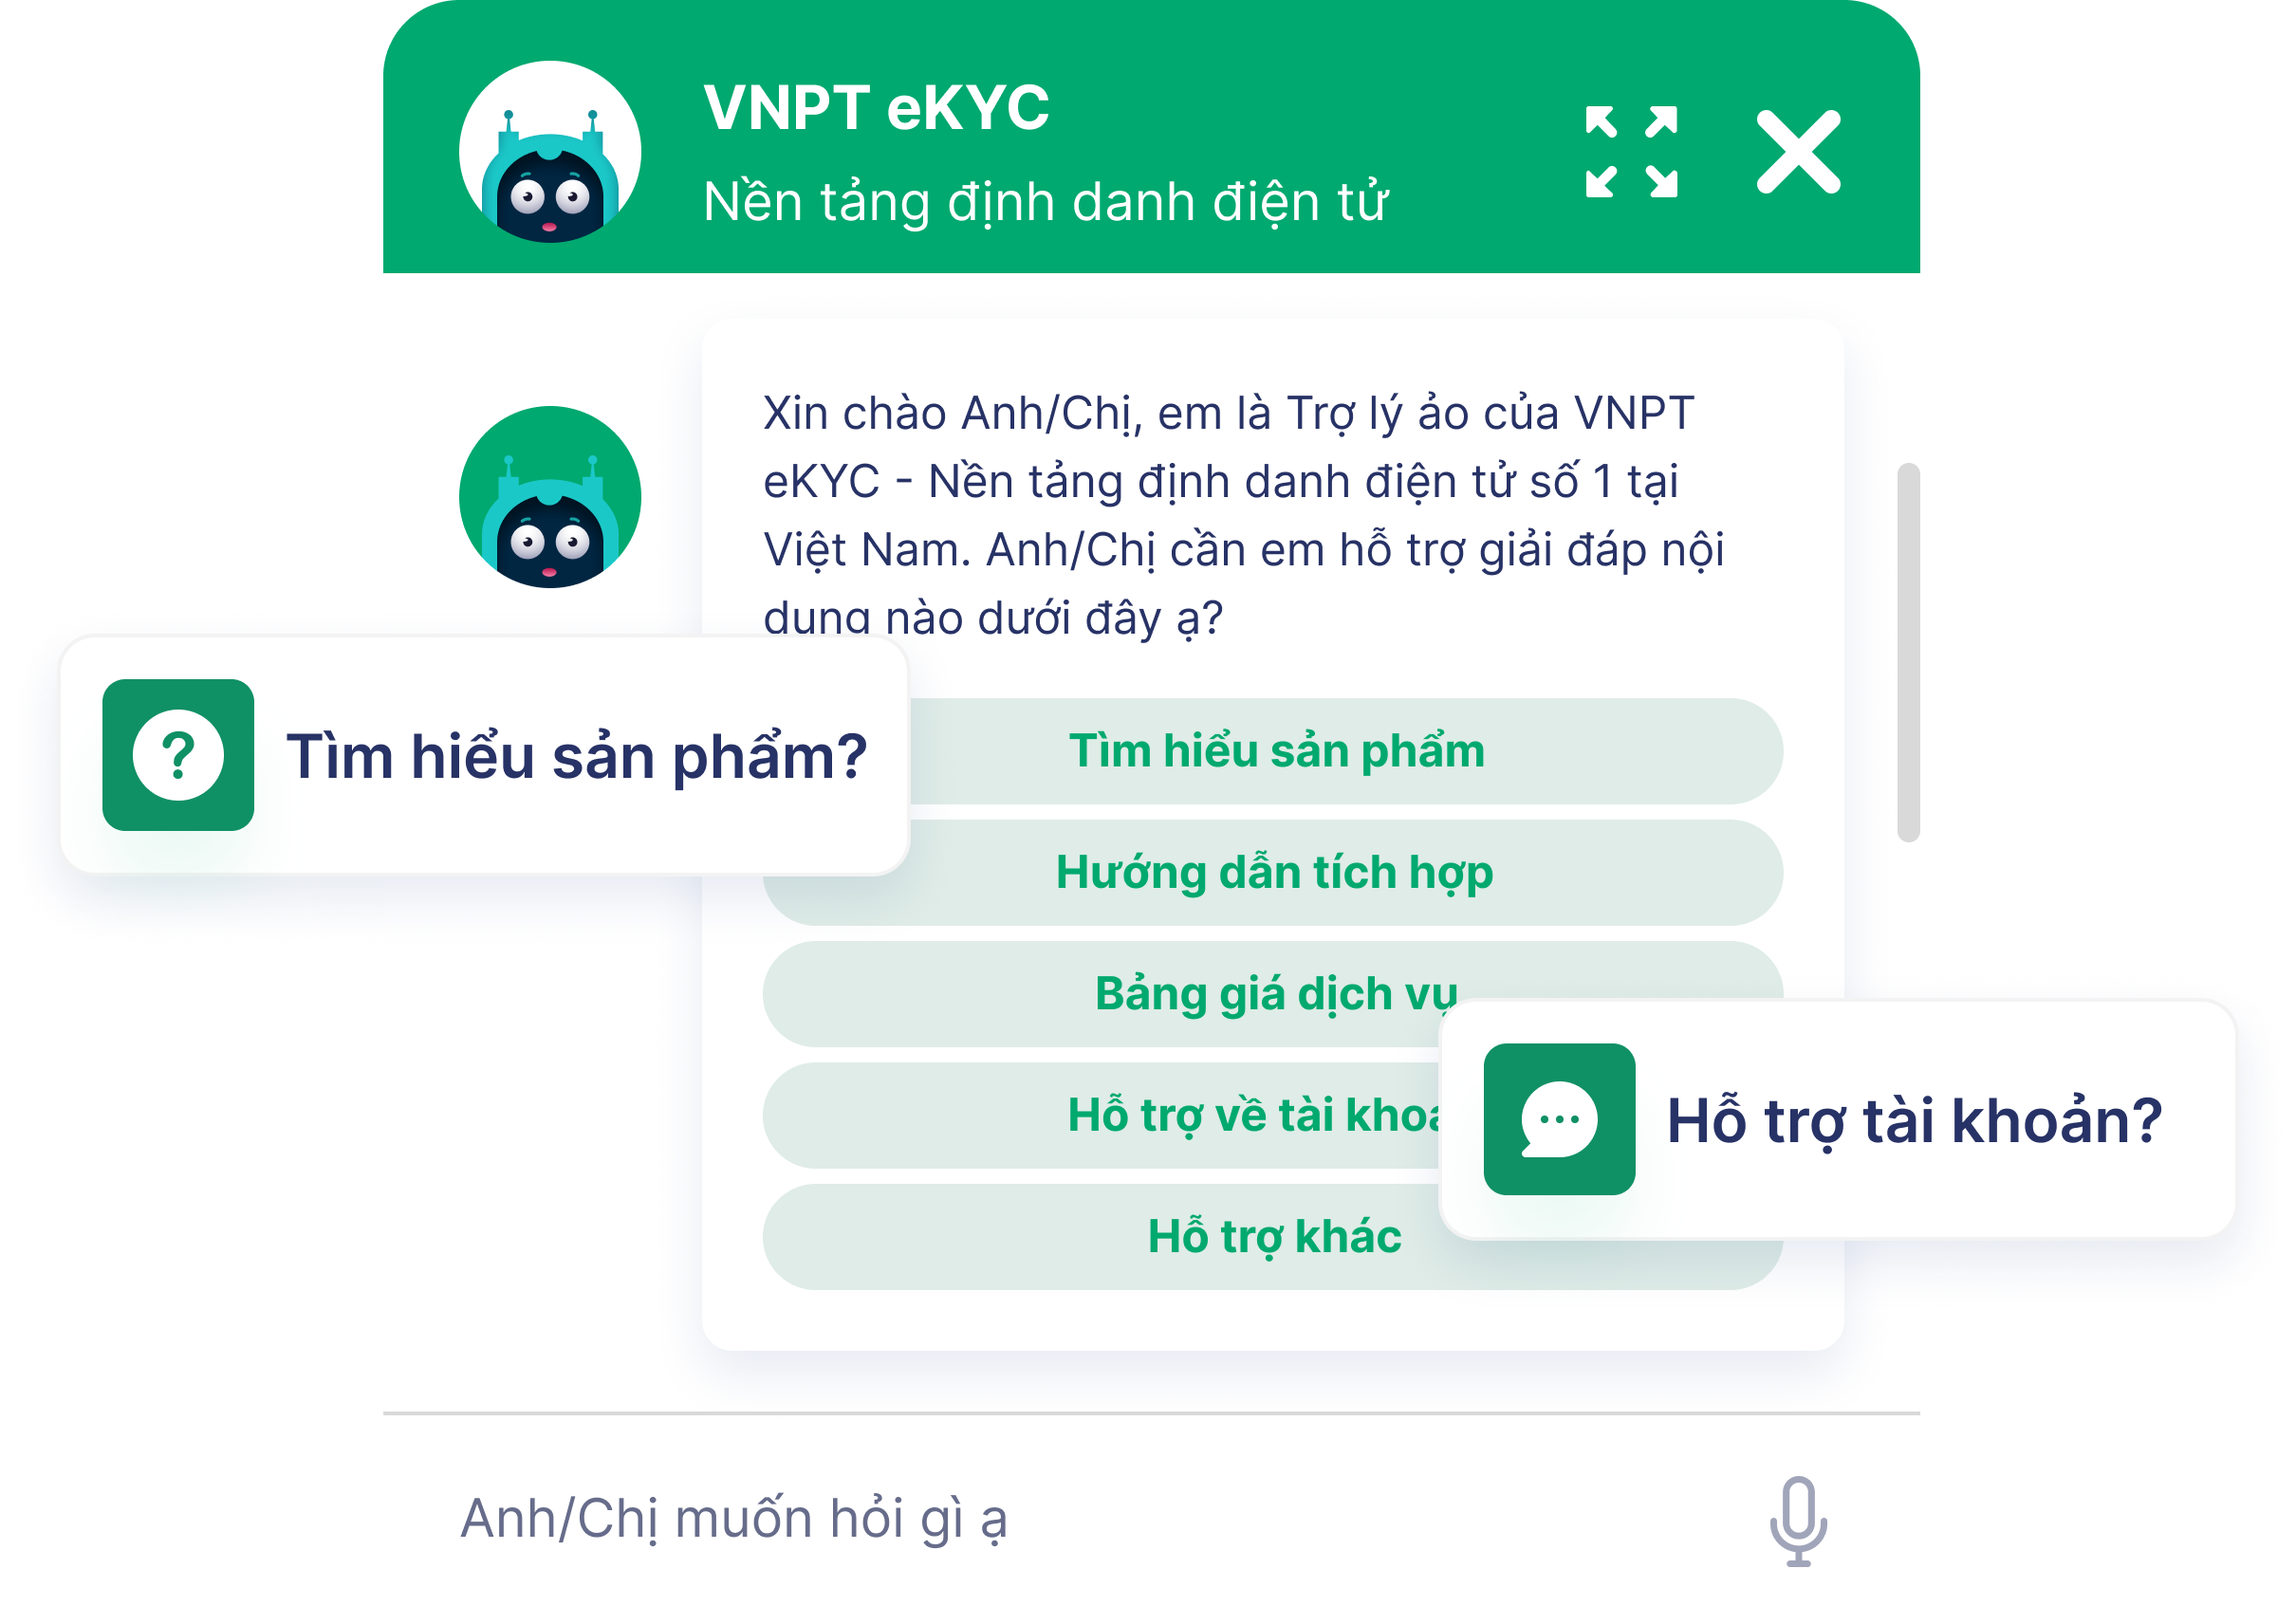Click the green chat bubble icon
2296x1624 pixels.
coord(1559,1119)
